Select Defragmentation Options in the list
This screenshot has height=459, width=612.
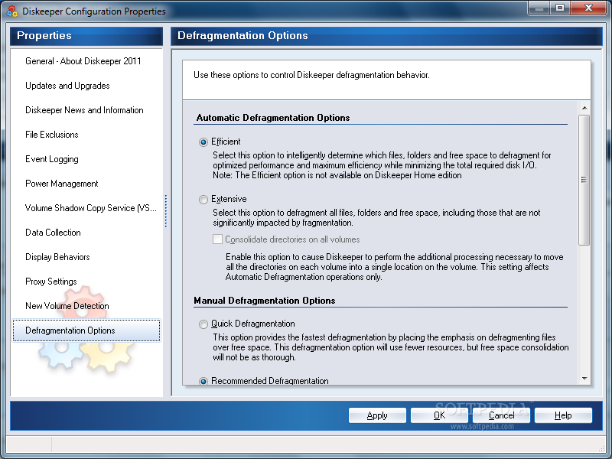86,330
